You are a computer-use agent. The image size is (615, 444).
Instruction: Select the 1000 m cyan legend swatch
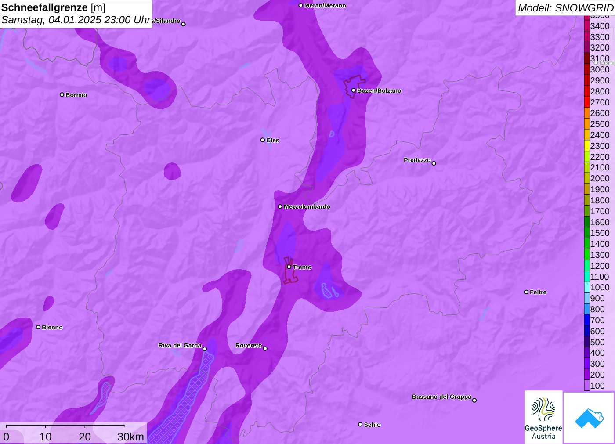pyautogui.click(x=587, y=287)
